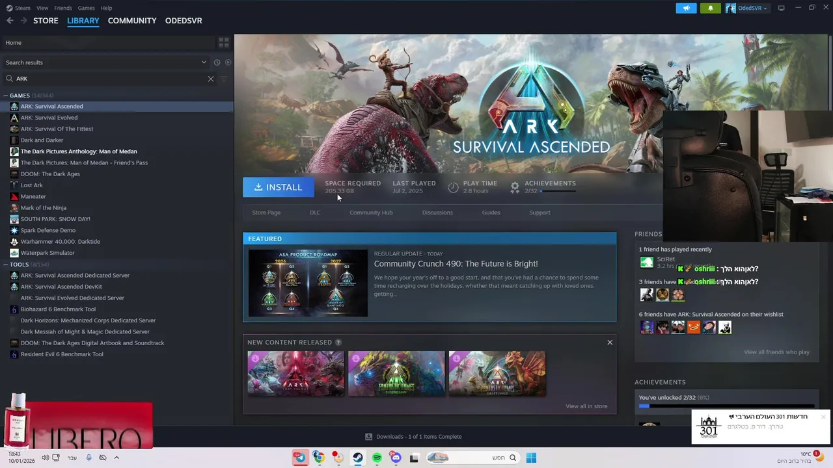833x468 pixels.
Task: Open advanced filter options beside search
Action: point(224,79)
